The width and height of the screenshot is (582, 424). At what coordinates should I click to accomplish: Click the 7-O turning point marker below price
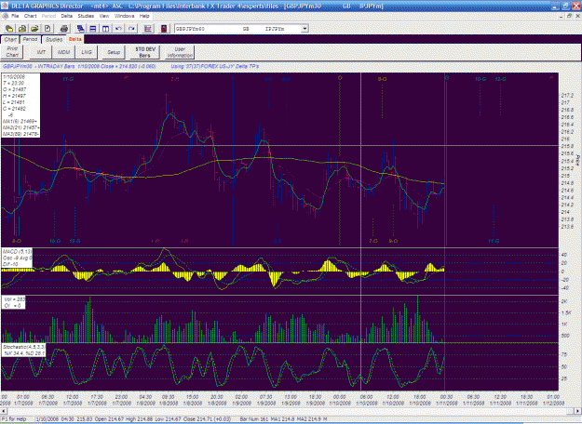click(373, 241)
